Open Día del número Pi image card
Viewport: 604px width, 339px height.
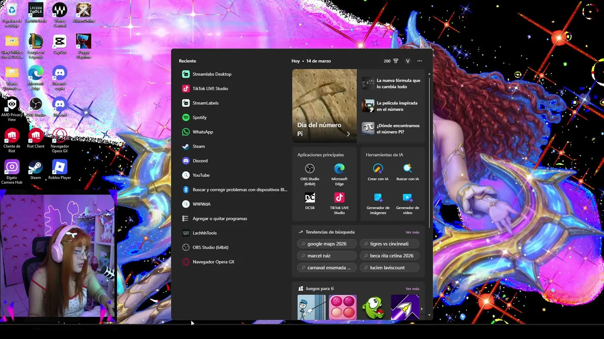(324, 105)
